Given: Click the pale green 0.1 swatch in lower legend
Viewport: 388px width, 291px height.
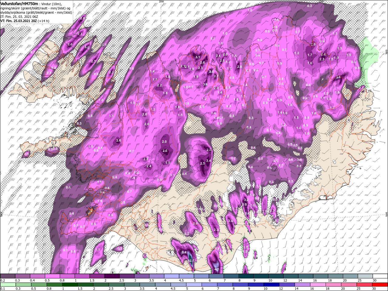Looking at the screenshot, I should [x=8, y=284].
